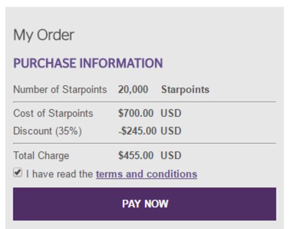This screenshot has width=290, height=229.
Task: Uncheck the terms and conditions checkbox
Action: 17,173
